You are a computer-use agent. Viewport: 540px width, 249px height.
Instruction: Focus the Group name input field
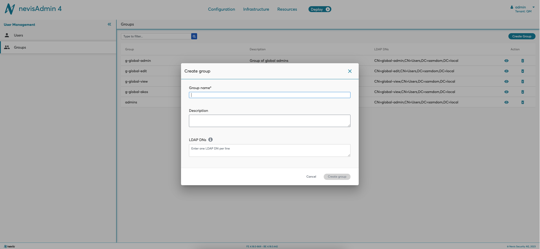[x=270, y=95]
